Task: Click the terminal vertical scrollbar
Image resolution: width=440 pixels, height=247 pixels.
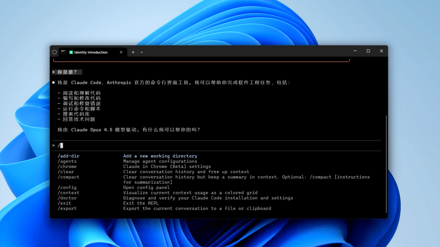Action: coord(386,163)
